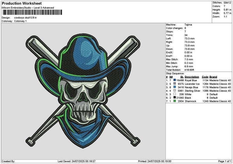Viewport: 233px width, 164px height.
Task: Click the Royal Blue color swatch
Action: click(175, 80)
